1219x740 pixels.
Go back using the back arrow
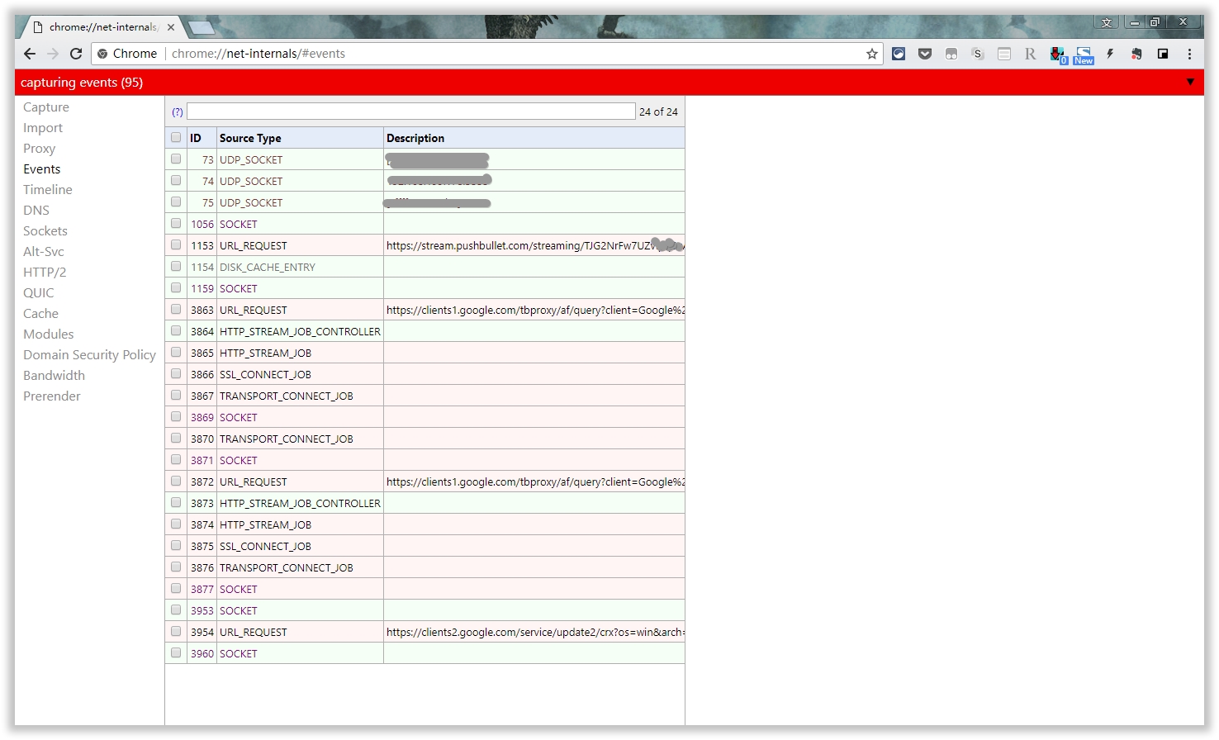tap(30, 54)
